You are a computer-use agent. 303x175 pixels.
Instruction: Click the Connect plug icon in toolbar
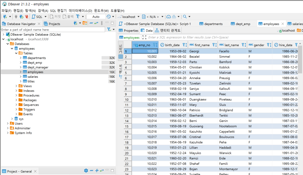[x=16, y=17]
